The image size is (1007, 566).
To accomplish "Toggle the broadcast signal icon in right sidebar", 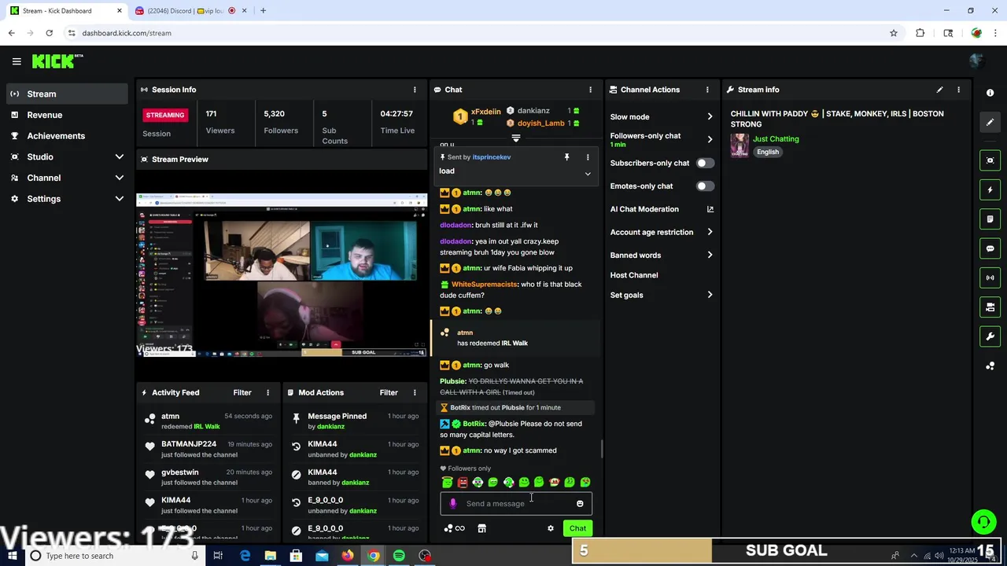I will (x=990, y=277).
